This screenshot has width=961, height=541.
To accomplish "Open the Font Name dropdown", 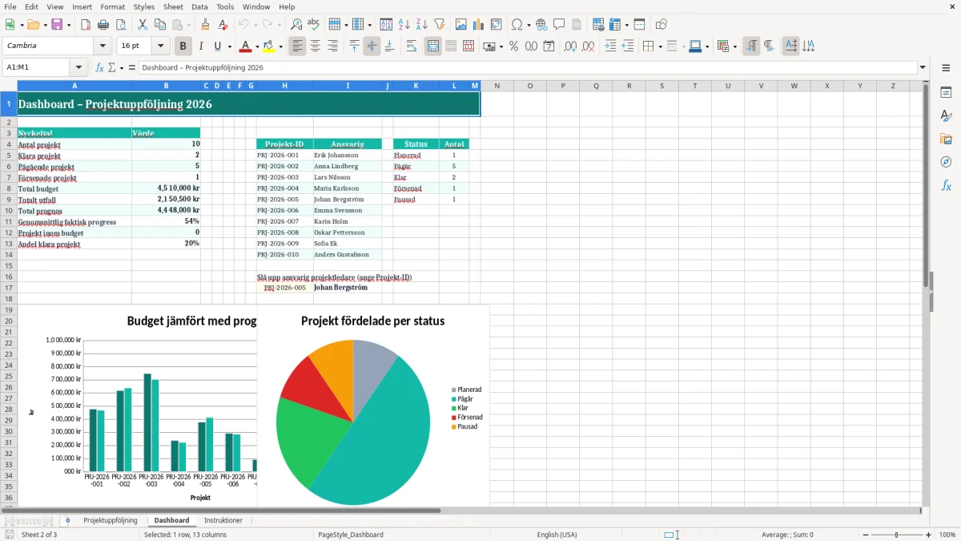I will 104,46.
